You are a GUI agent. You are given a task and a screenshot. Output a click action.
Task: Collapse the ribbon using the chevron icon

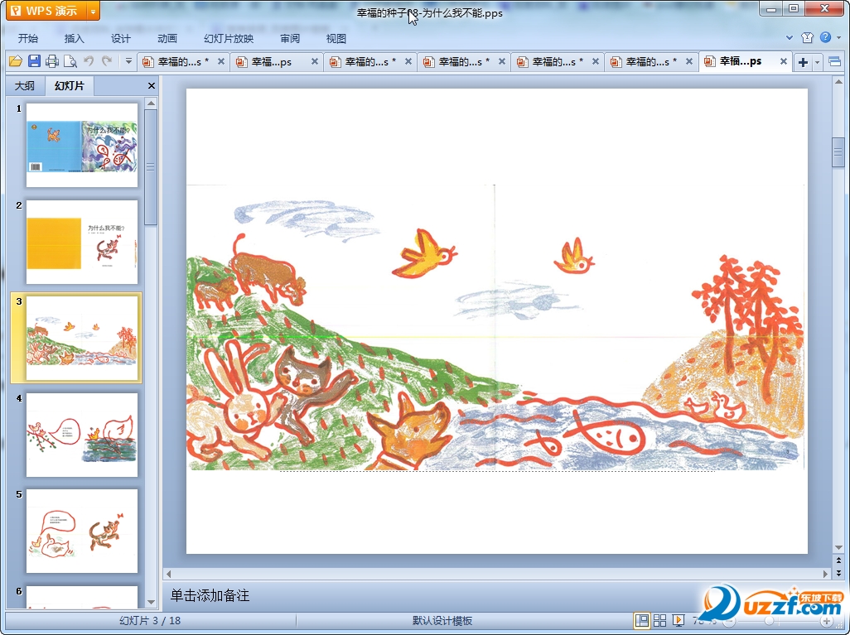[x=790, y=37]
